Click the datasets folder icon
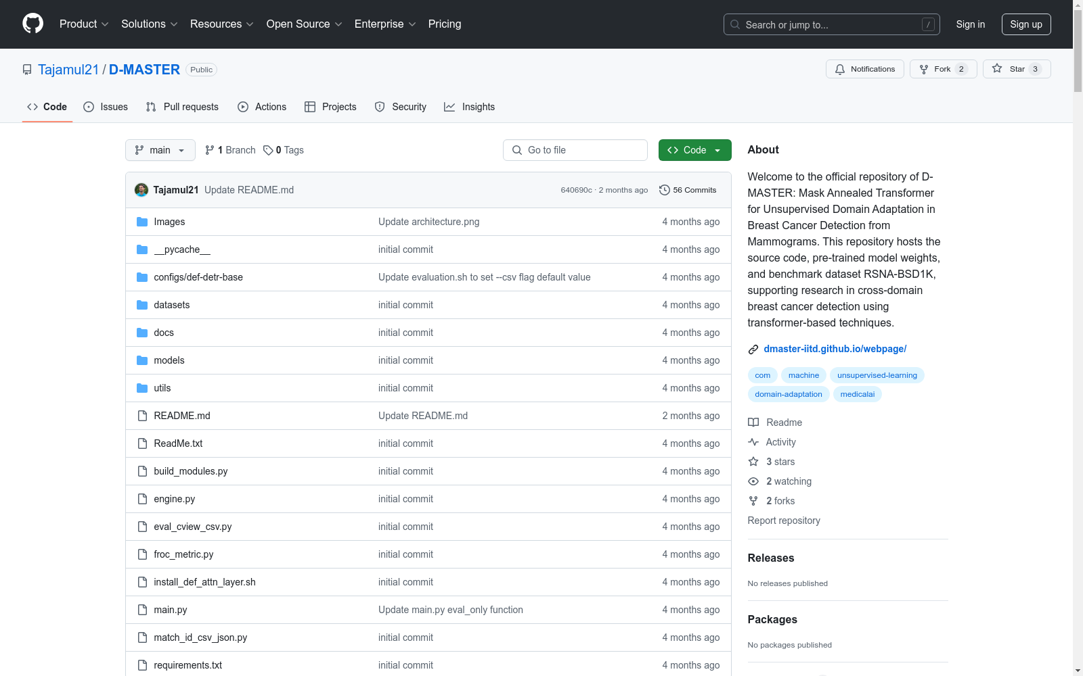The width and height of the screenshot is (1083, 676). click(x=142, y=305)
